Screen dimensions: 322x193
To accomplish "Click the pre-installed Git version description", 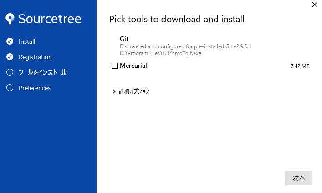I will coord(185,46).
